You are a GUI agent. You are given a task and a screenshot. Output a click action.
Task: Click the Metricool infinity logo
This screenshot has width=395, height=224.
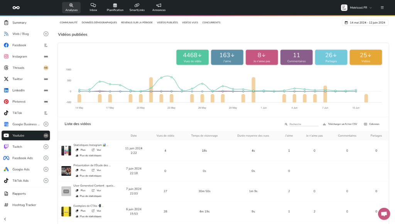click(16, 7)
